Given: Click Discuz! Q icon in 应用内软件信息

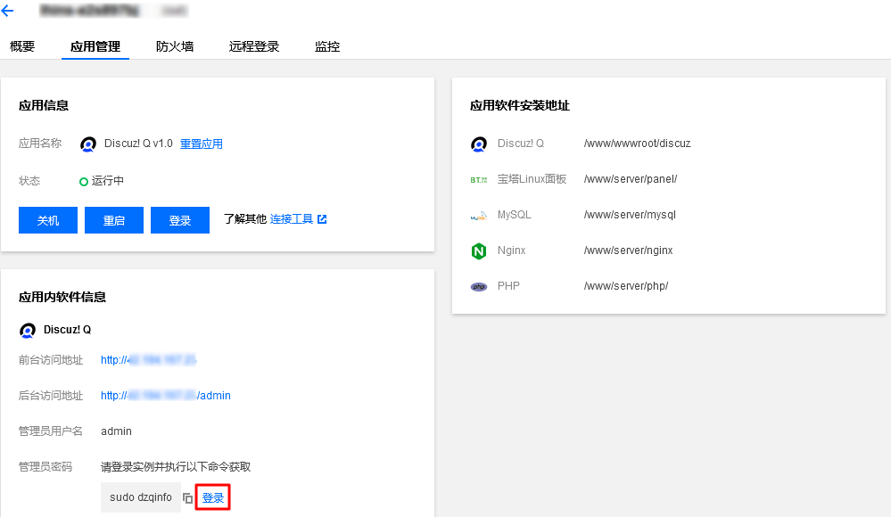Looking at the screenshot, I should (28, 330).
